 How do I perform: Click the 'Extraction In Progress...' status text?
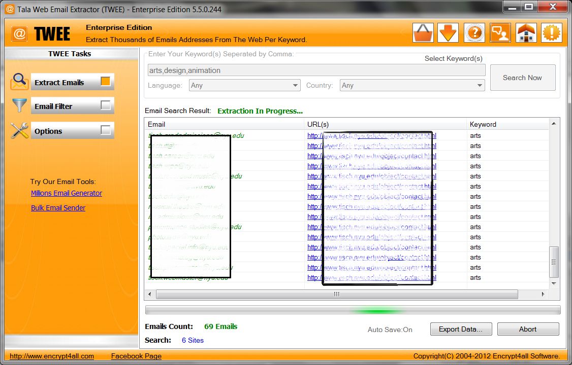[260, 111]
